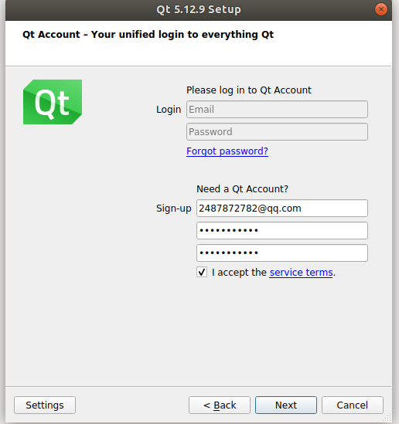Focus the Login Email field
The height and width of the screenshot is (424, 399).
(277, 109)
